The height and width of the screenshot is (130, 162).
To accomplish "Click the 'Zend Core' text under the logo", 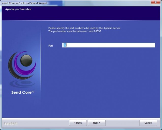I will [23, 92].
